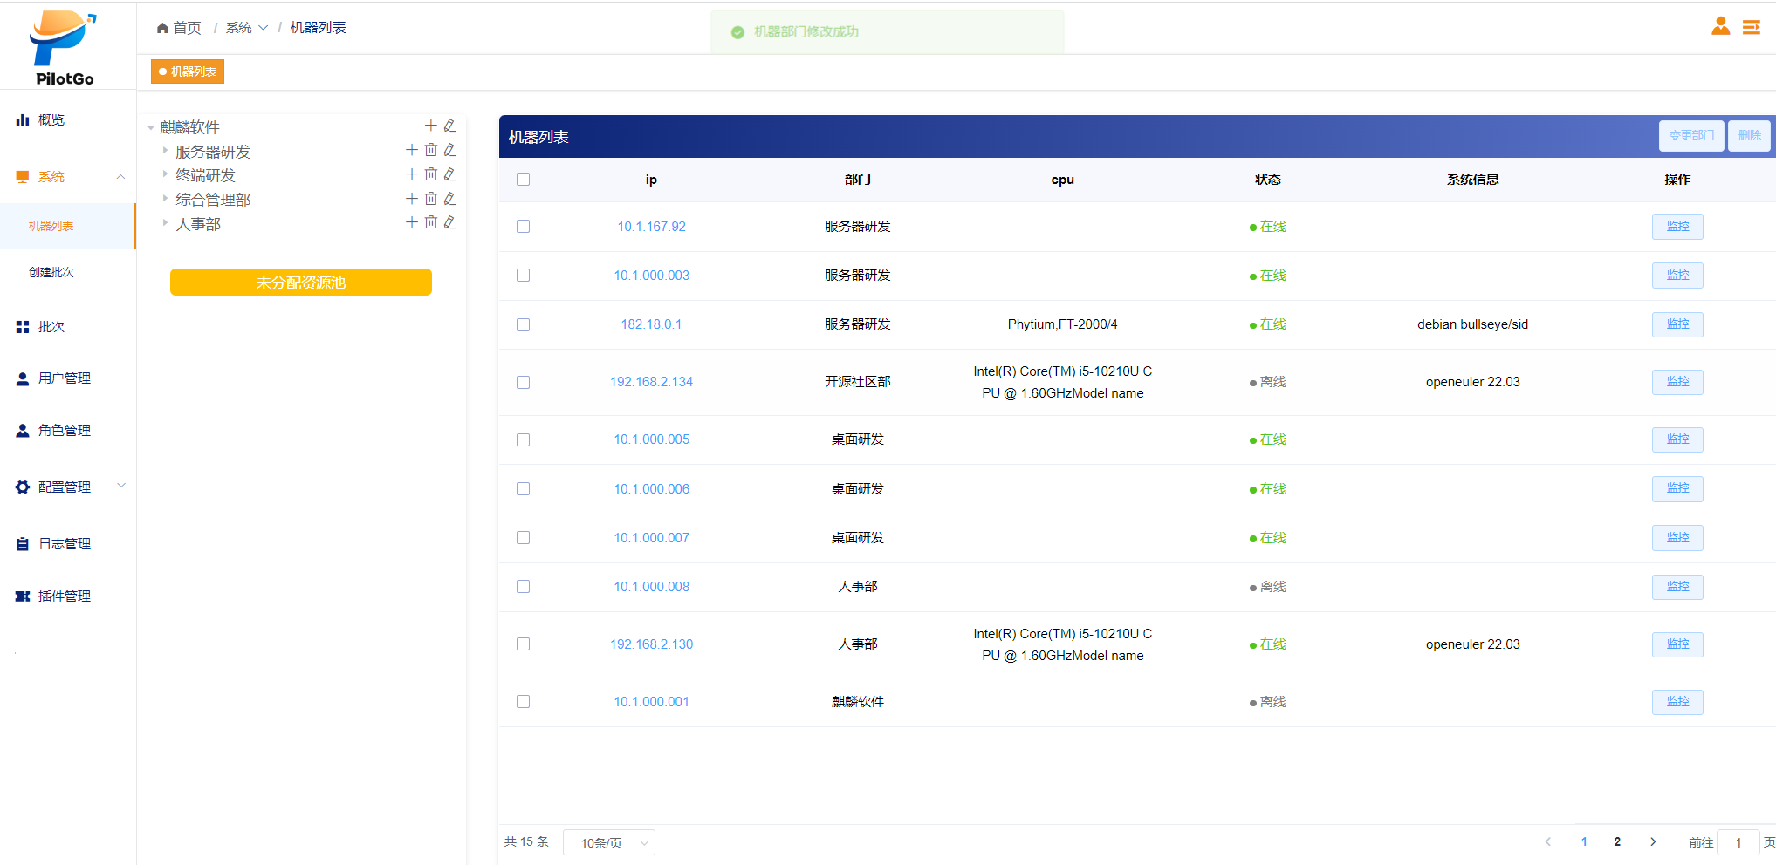Expand the 服务器研发 tree node
The height and width of the screenshot is (865, 1776).
pos(165,151)
